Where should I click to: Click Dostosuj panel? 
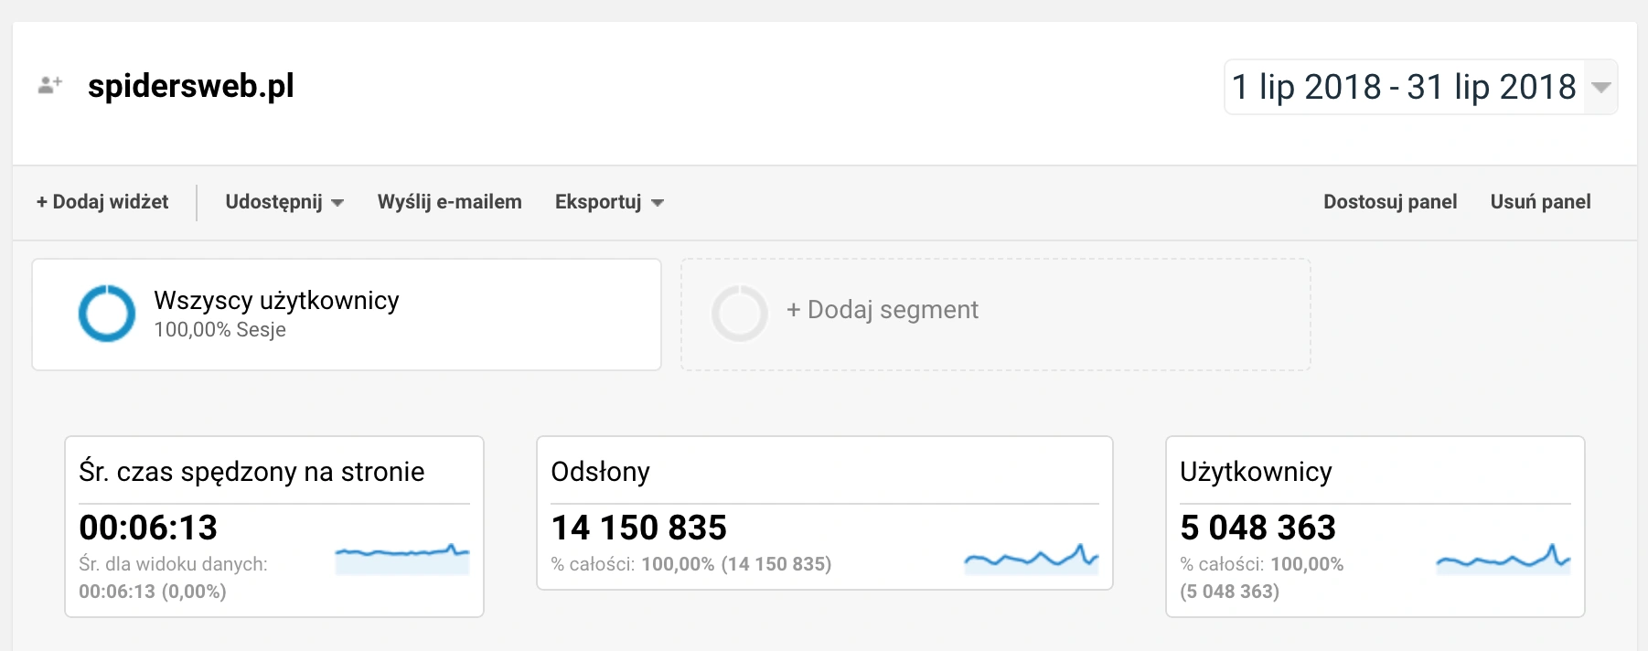[x=1390, y=202]
